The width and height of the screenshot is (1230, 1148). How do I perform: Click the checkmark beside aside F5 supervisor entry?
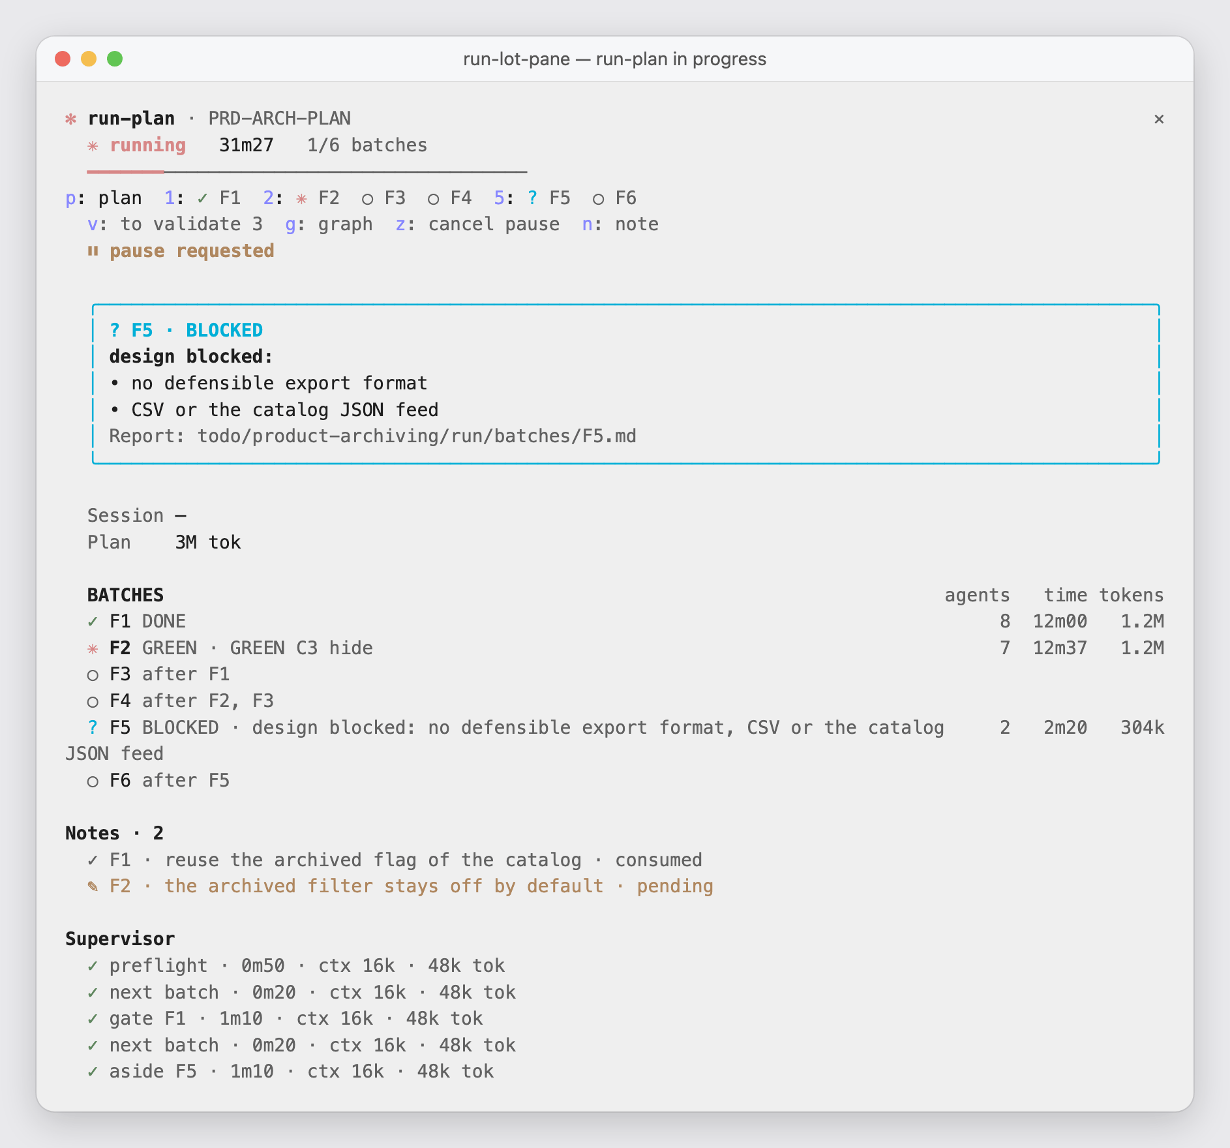(93, 1072)
